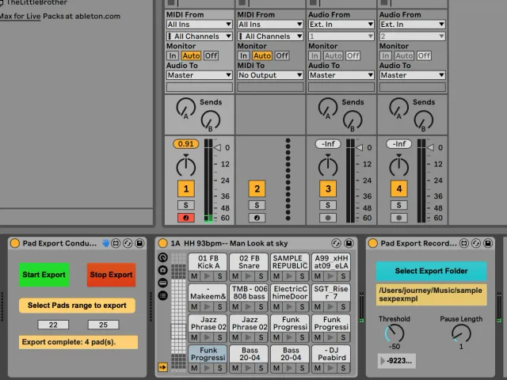Open track 3 Audio To Master dropdown
507x380 pixels.
pos(341,75)
